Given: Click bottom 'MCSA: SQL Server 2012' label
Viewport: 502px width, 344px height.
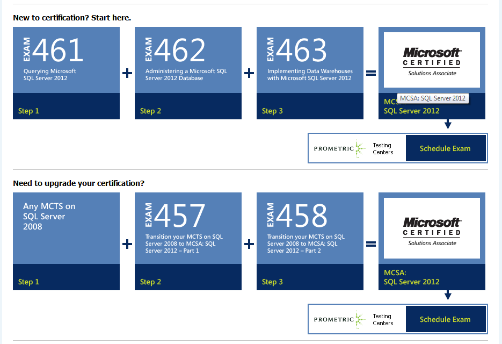Looking at the screenshot, I should point(412,277).
